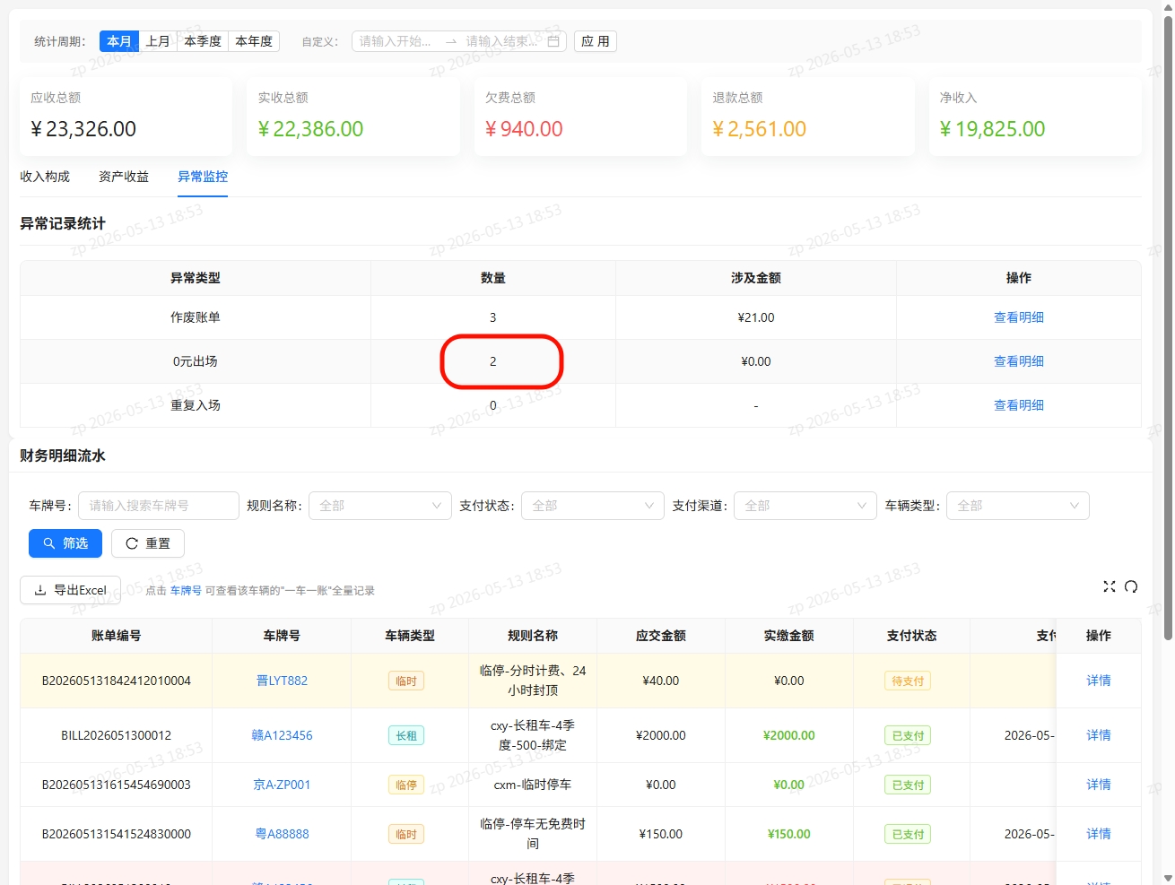Click the 支付状态 column header
Image resolution: width=1175 pixels, height=885 pixels.
coord(912,636)
